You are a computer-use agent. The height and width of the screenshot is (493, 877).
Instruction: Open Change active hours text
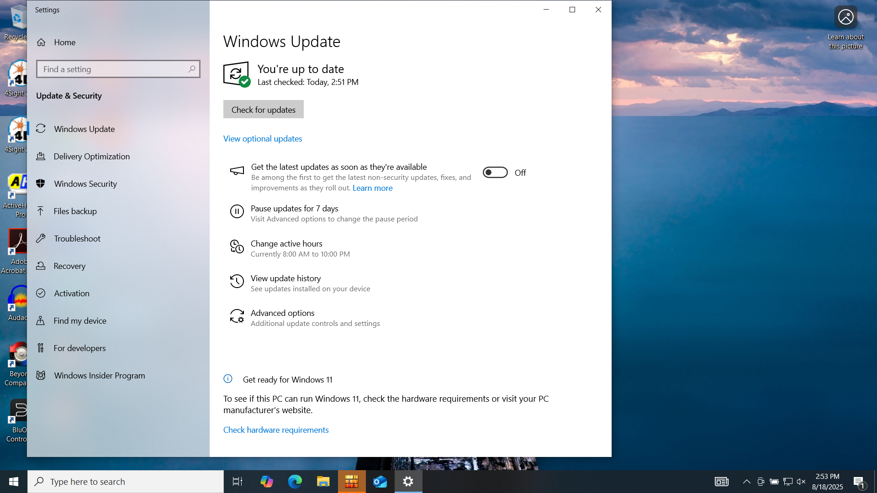(x=286, y=244)
